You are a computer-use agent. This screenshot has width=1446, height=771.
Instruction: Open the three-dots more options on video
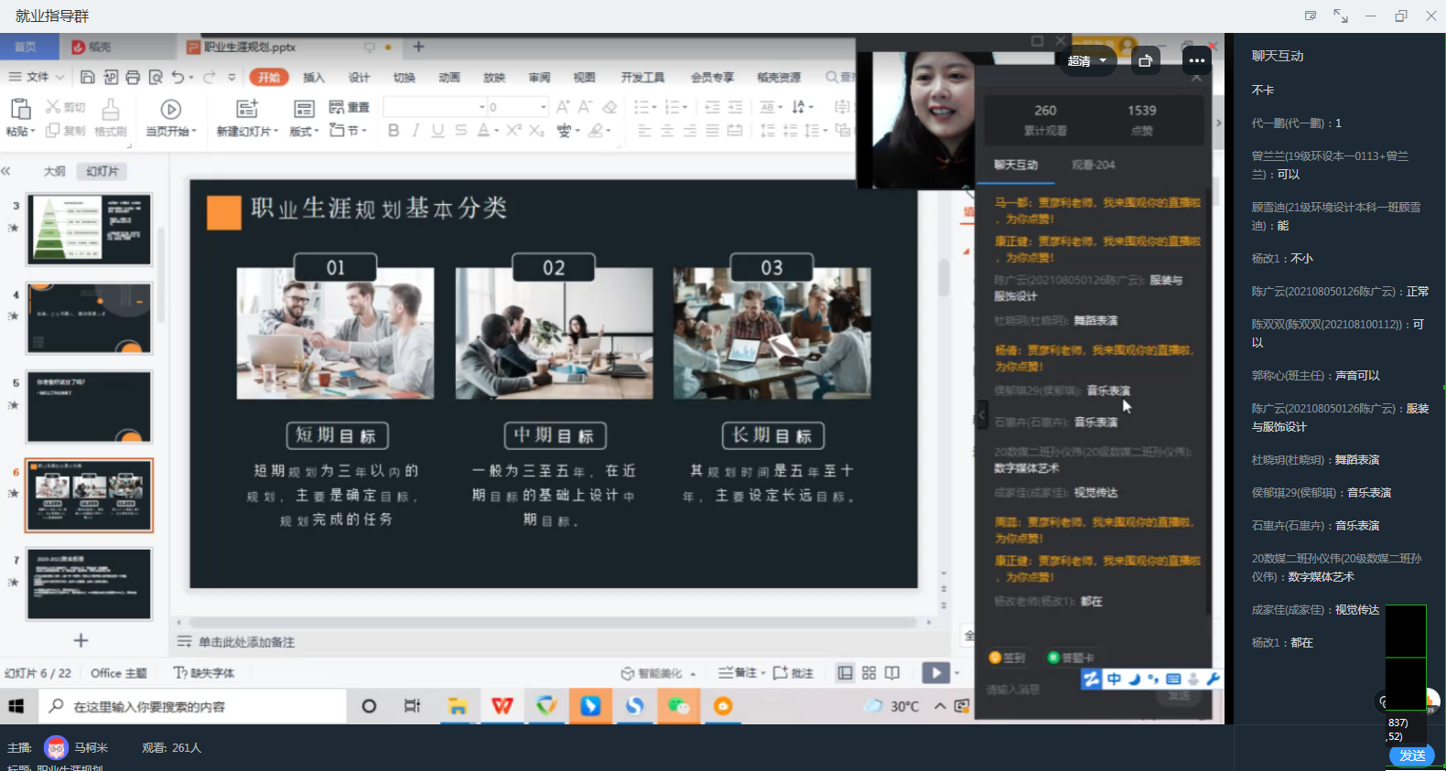1196,61
